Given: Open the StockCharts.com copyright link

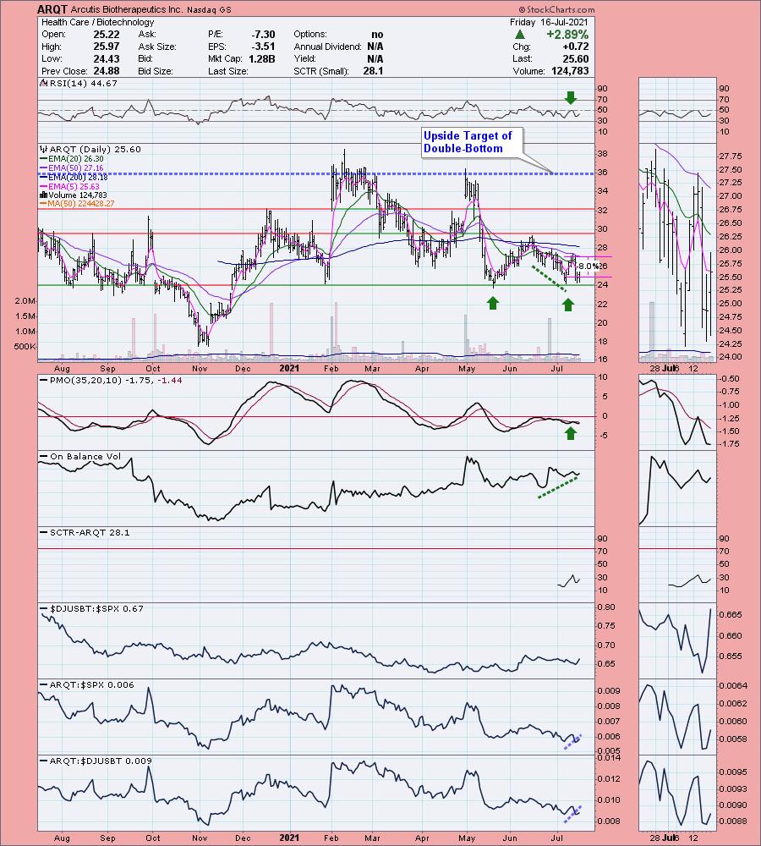Looking at the screenshot, I should (x=556, y=9).
